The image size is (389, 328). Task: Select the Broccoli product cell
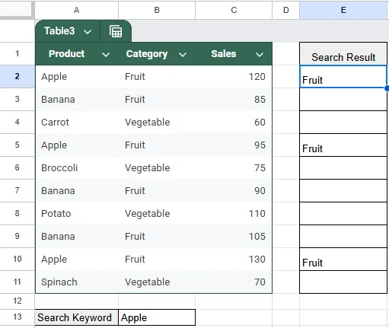pyautogui.click(x=77, y=168)
